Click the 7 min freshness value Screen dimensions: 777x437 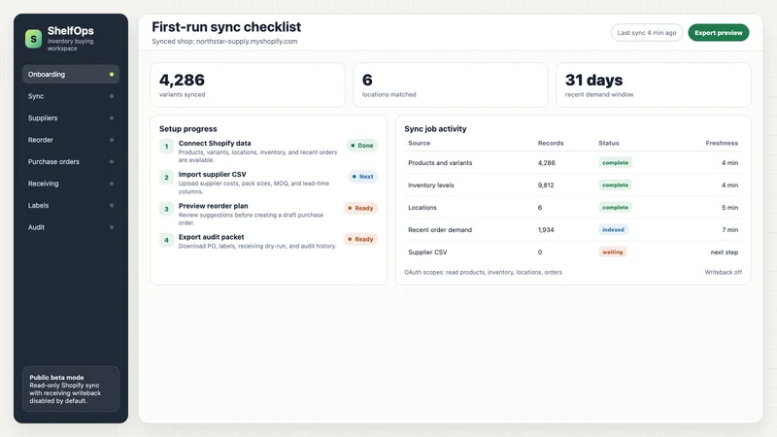click(730, 229)
